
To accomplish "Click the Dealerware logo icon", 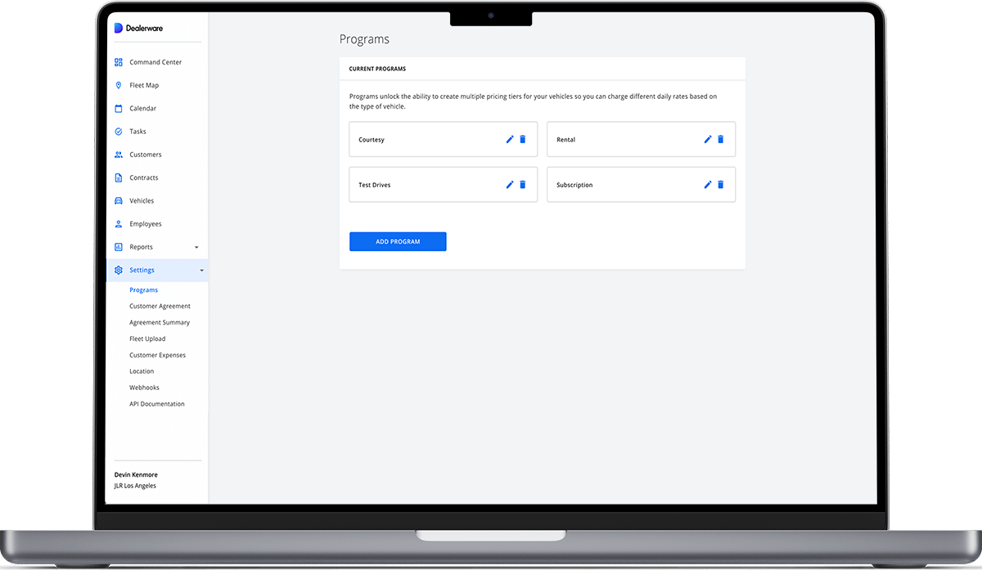I will 118,28.
